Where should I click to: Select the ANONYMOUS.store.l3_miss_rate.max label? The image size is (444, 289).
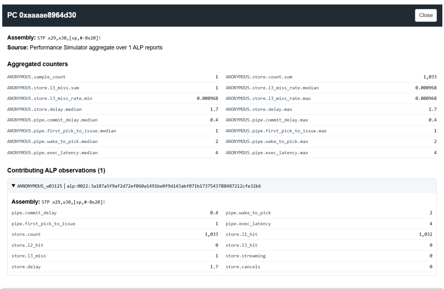pyautogui.click(x=268, y=98)
